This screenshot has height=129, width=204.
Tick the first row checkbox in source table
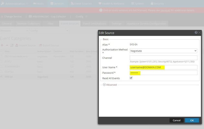click(x=1, y=56)
